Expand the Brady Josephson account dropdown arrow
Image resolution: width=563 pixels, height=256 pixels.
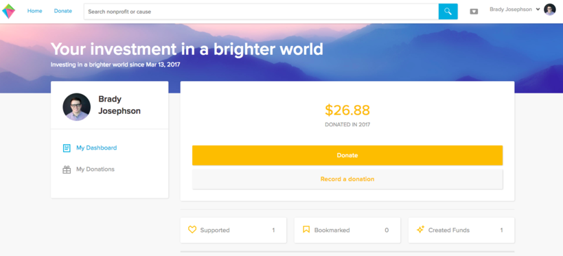coord(538,10)
